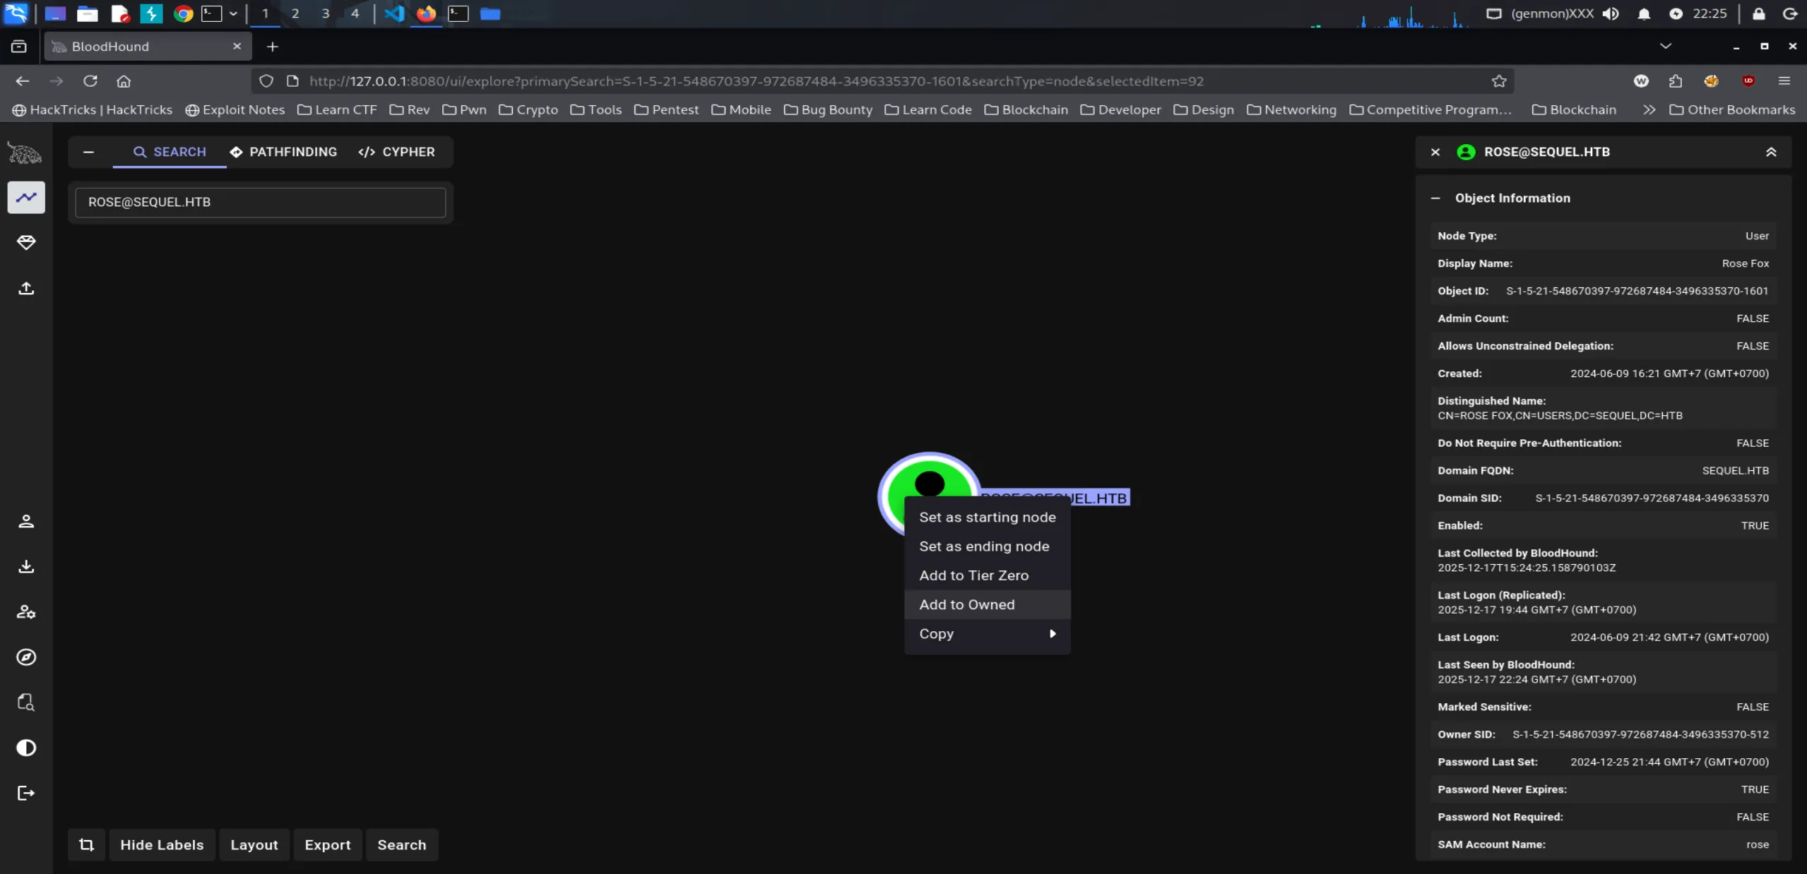The height and width of the screenshot is (874, 1807).
Task: Expand the Copy submenu arrow
Action: pos(1053,634)
